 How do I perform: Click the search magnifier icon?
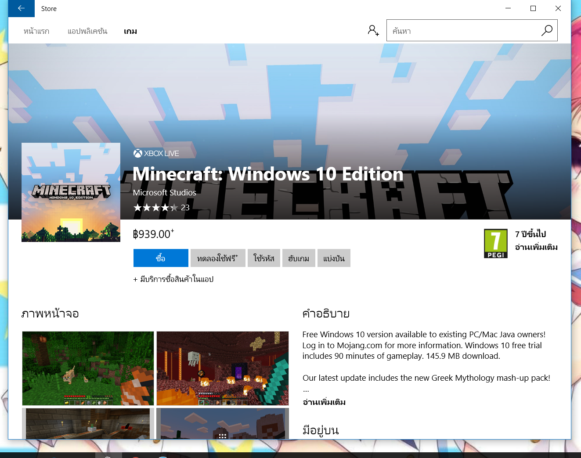tap(547, 30)
